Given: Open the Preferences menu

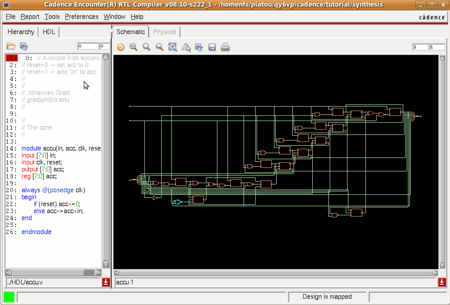Looking at the screenshot, I should 82,16.
